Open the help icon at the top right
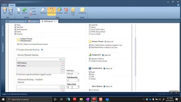 tap(178, 5)
